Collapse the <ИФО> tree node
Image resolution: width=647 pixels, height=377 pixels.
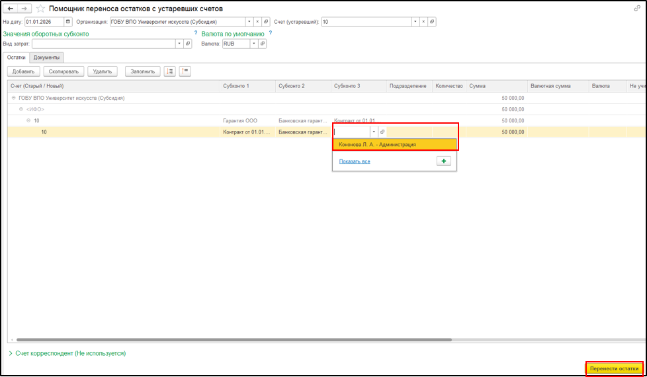pyautogui.click(x=21, y=109)
